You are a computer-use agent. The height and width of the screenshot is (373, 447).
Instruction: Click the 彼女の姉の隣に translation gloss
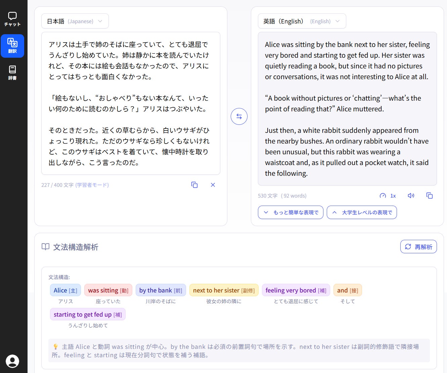pyautogui.click(x=224, y=301)
